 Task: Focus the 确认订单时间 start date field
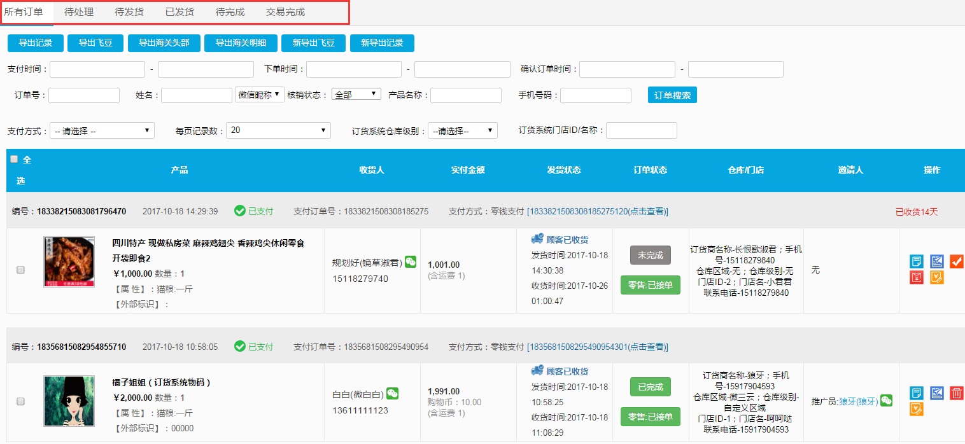627,69
